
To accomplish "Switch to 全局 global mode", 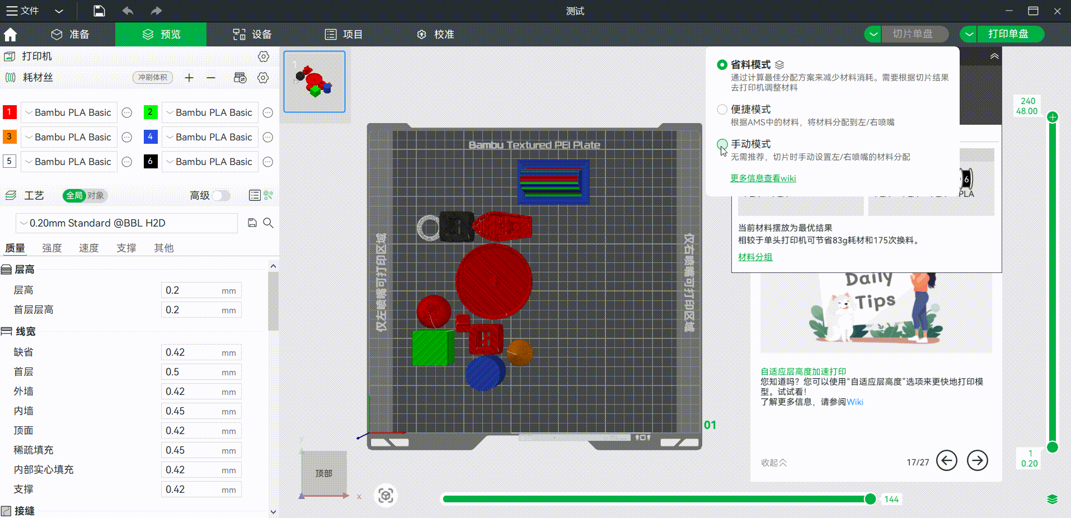I will 74,195.
